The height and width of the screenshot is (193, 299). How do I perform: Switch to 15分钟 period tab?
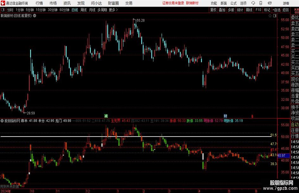coord(41,10)
